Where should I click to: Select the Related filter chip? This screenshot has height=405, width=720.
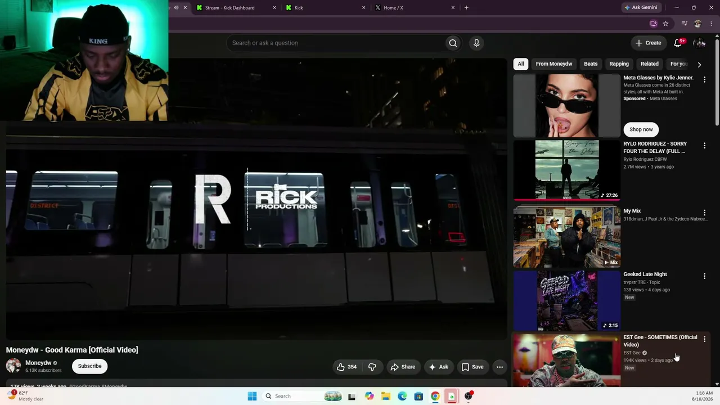pos(649,64)
